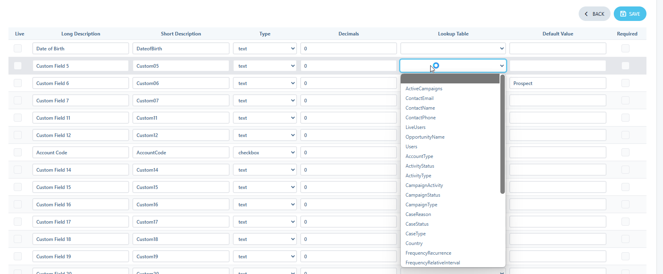This screenshot has width=663, height=274.
Task: Open checkbox Type dropdown for AccountCode
Action: point(265,152)
